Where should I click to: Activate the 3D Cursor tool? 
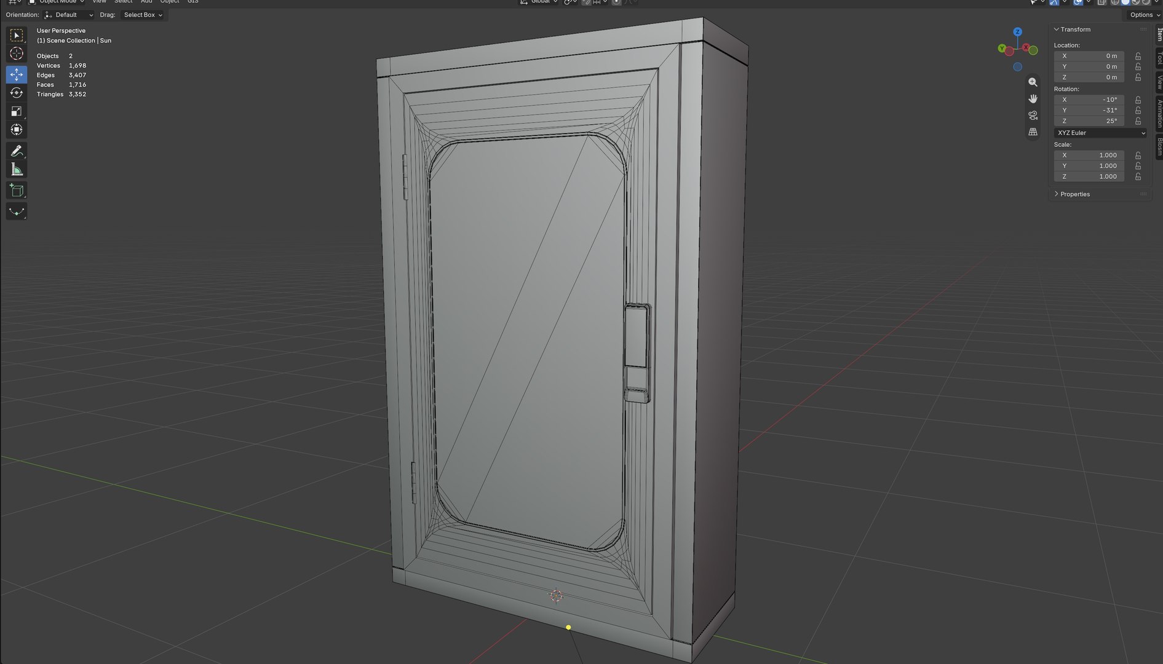click(x=17, y=54)
